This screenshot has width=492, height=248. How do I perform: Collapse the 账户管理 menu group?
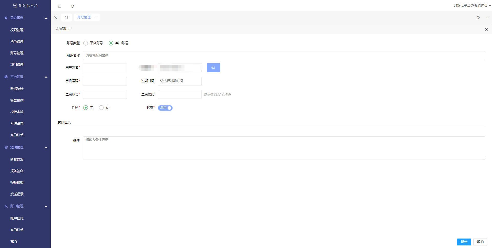(x=46, y=207)
